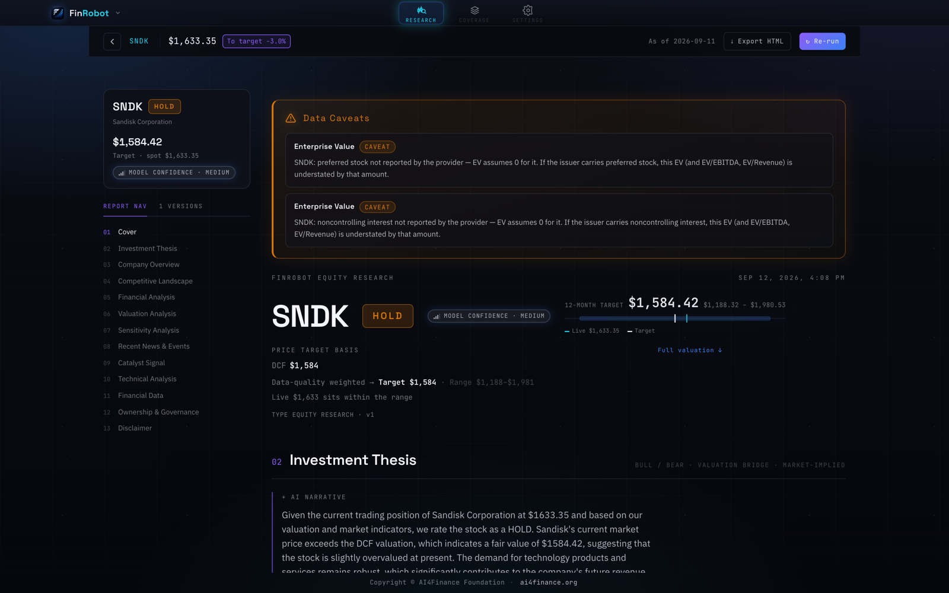
Task: Click the To target -3.0% badge
Action: click(x=256, y=42)
